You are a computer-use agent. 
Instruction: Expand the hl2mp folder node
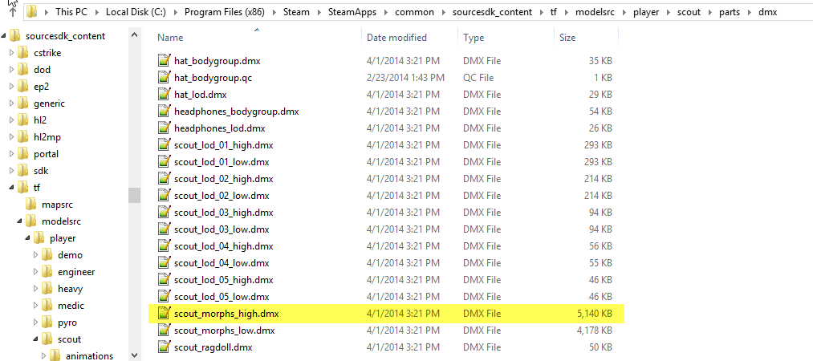click(12, 136)
